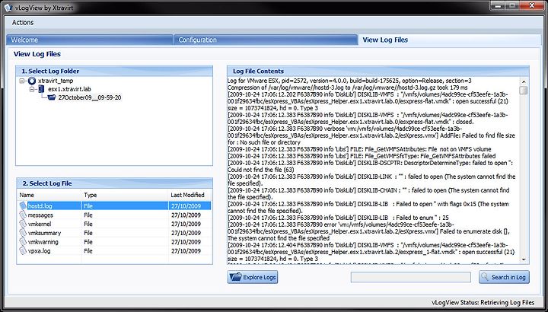Image resolution: width=548 pixels, height=312 pixels.
Task: Click the Search in Log button
Action: (x=504, y=277)
